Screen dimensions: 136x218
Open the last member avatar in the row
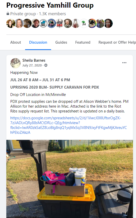click(108, 23)
